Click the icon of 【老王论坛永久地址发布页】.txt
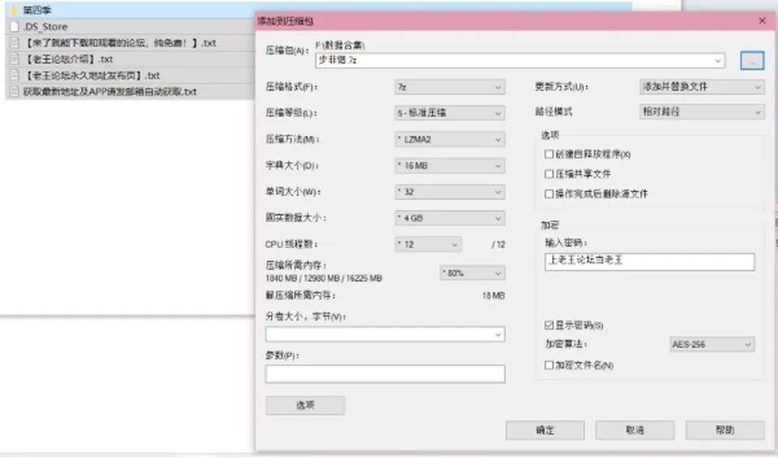The height and width of the screenshot is (458, 778). pos(15,75)
